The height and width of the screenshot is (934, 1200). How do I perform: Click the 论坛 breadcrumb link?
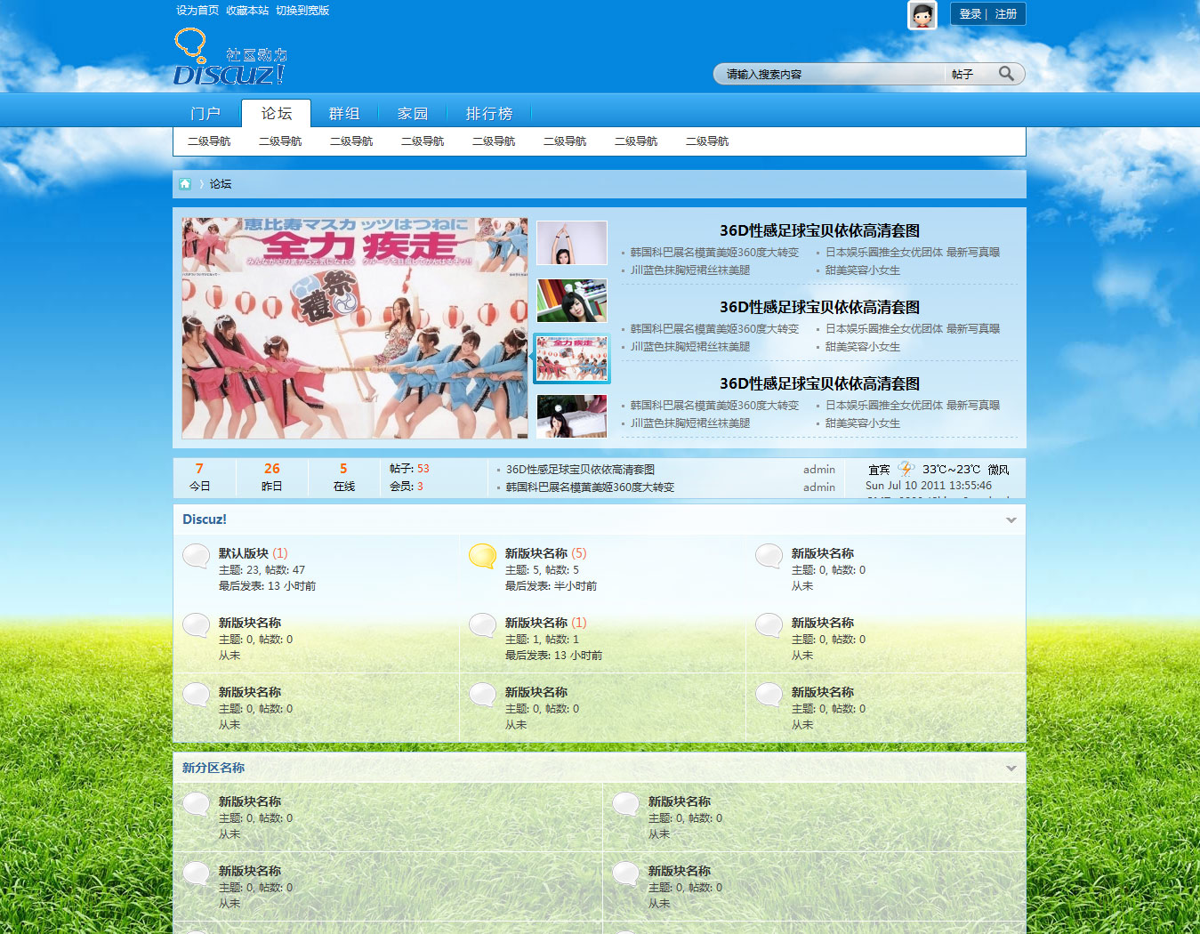click(221, 184)
